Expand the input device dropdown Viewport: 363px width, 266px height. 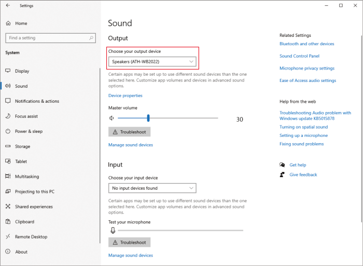click(x=152, y=188)
